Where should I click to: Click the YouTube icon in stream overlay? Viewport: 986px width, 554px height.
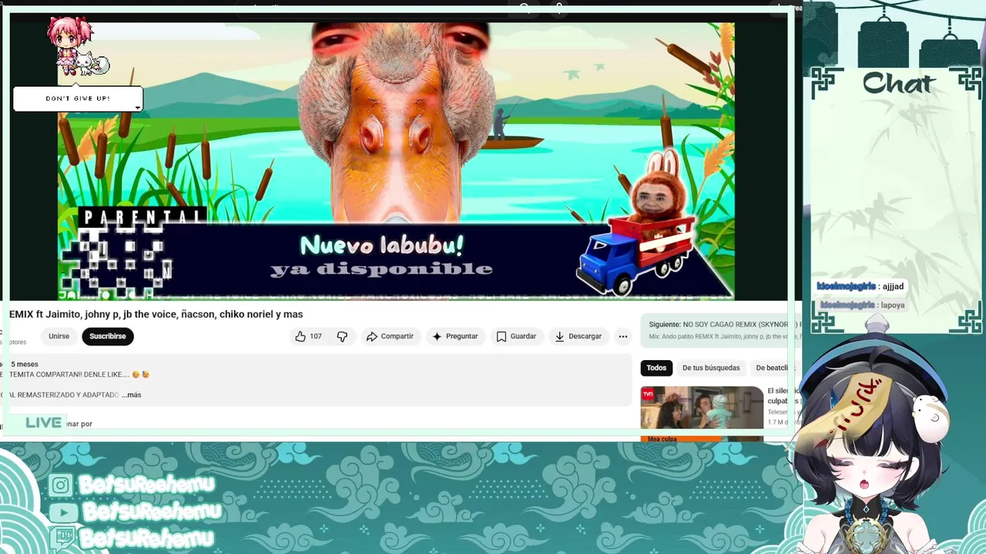point(62,512)
